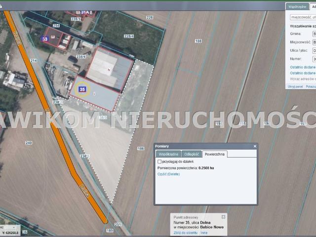Click parcel label 214
Viewport: 316px width, 237px height.
[x=34, y=60]
